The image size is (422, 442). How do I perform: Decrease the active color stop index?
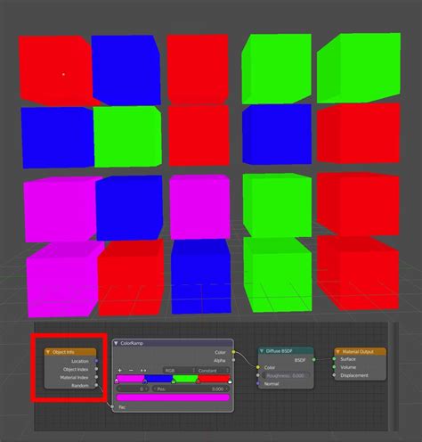(119, 389)
